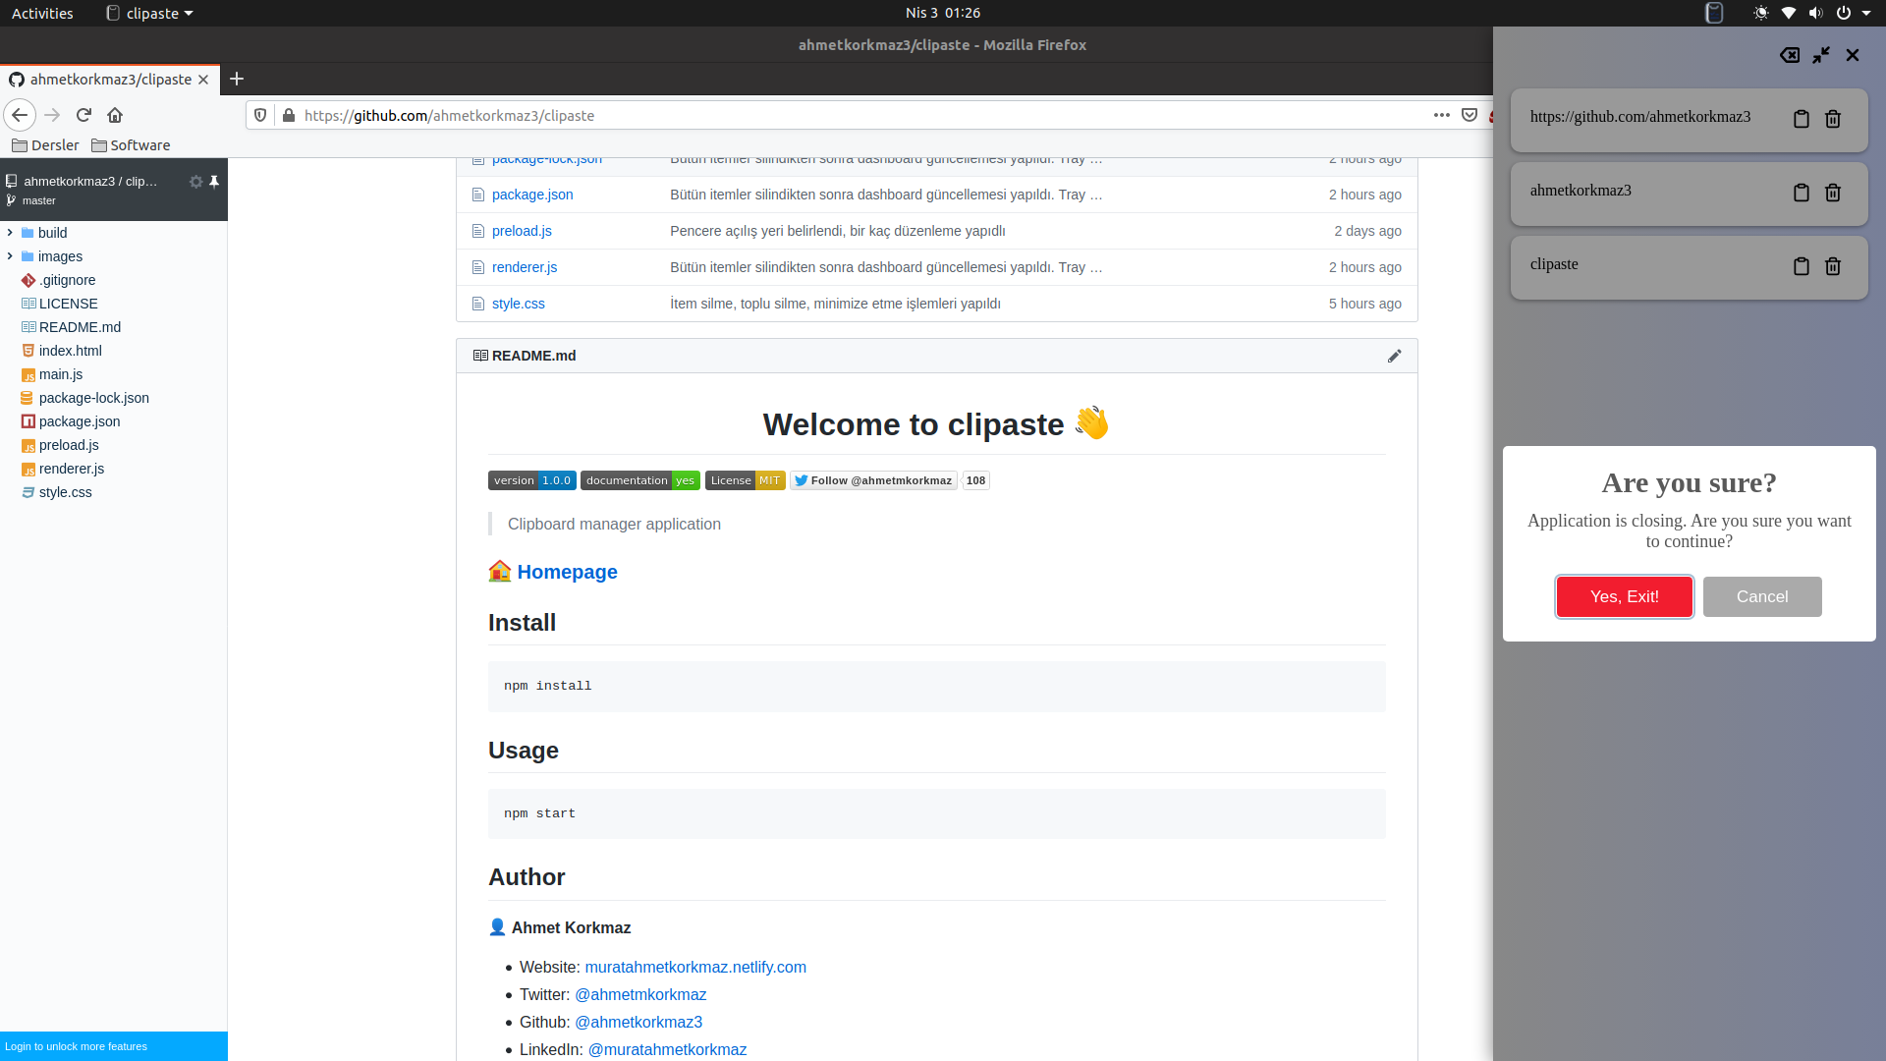The width and height of the screenshot is (1886, 1061).
Task: Click the master branch label in Octotree
Action: pyautogui.click(x=38, y=200)
